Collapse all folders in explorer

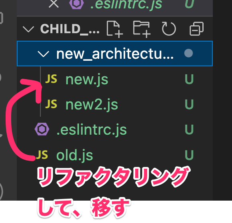(x=197, y=29)
